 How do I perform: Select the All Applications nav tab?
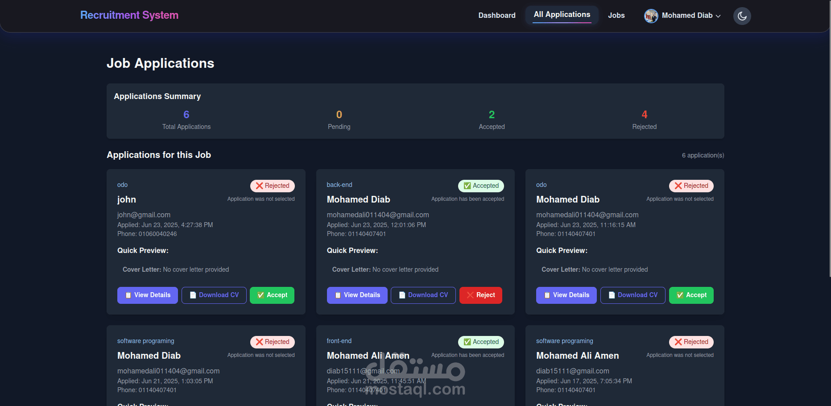[x=562, y=15]
